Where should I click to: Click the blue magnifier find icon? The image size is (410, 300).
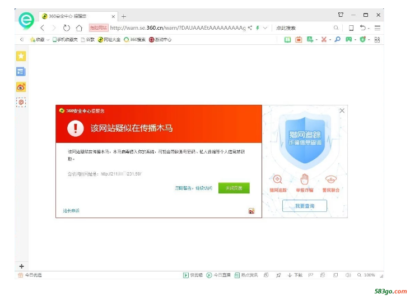point(338,39)
